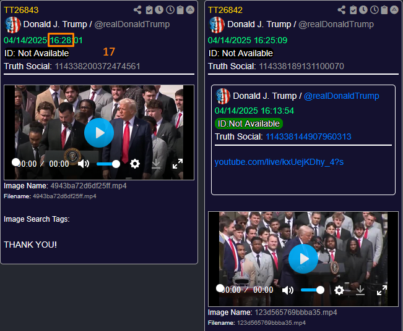Click Truth Social ID 114338200372474561
Viewport: 403px width, 331px height.
coord(97,67)
